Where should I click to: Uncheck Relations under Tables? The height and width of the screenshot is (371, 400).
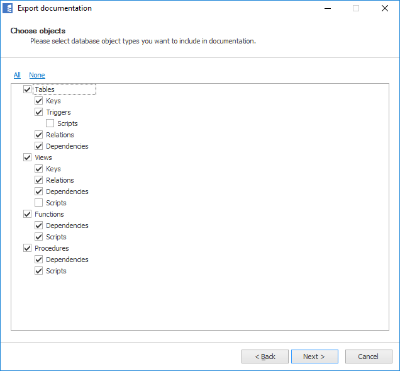[x=38, y=135]
